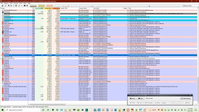
Task: Click the Save toolbar icon
Action: [x=2, y=6]
